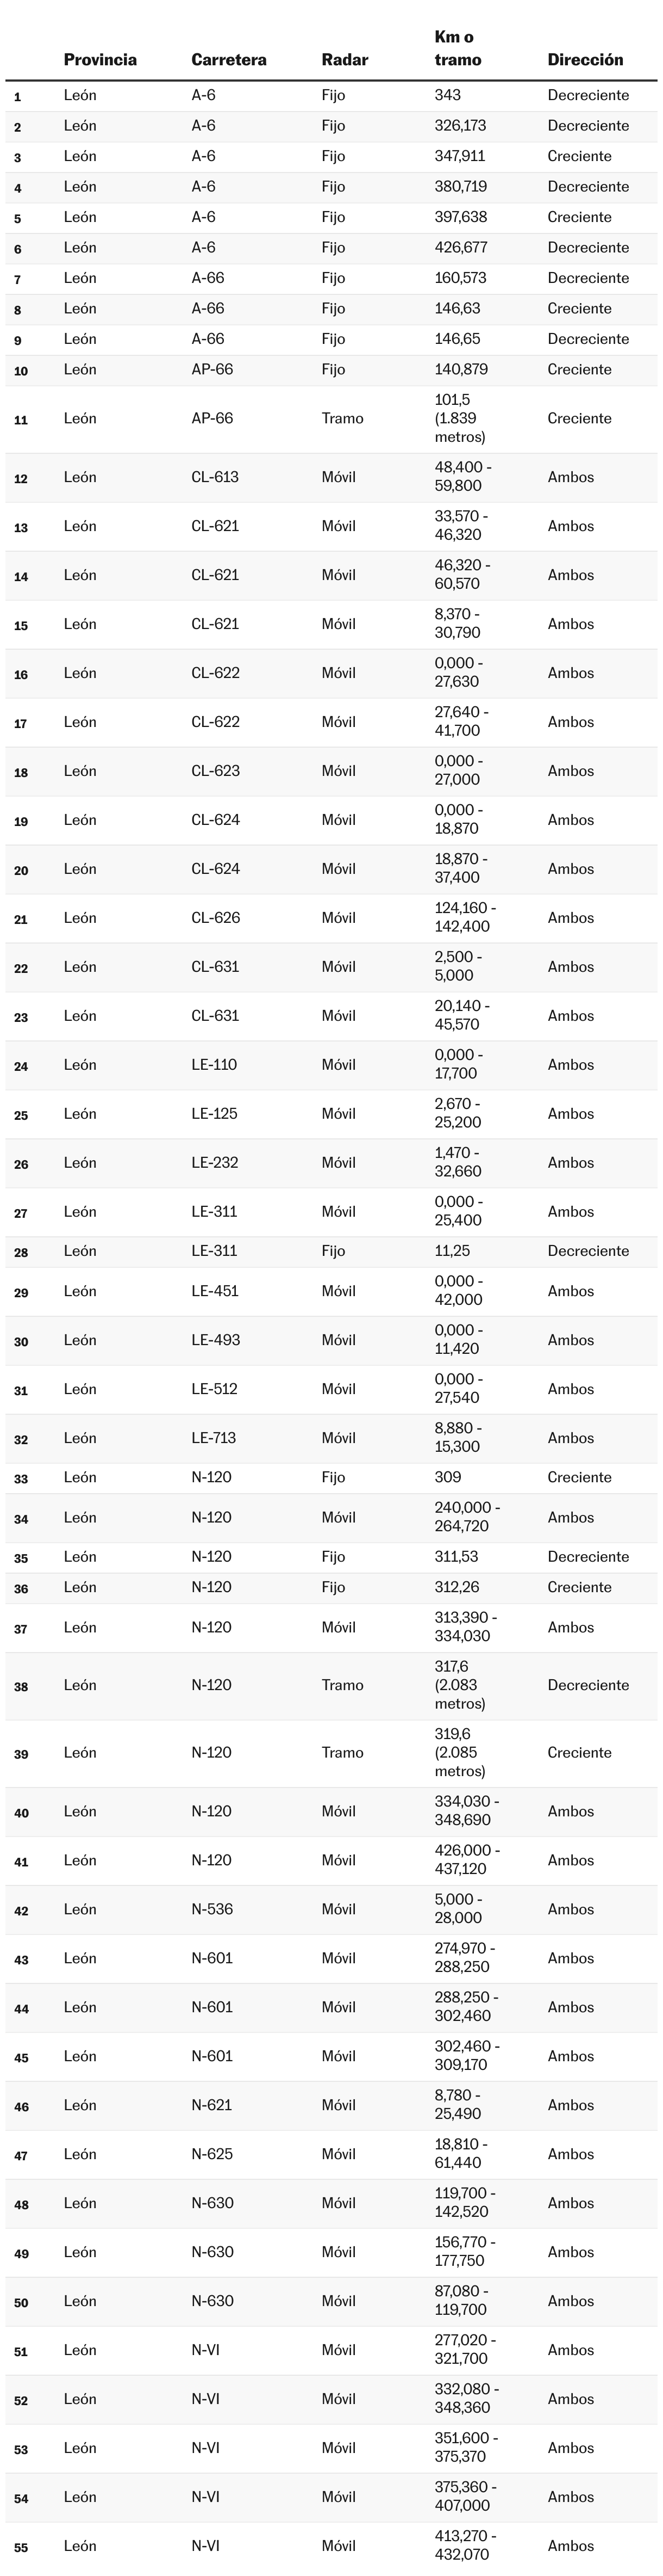The image size is (663, 2576).
Task: Select the N-625 road cell
Action: (x=212, y=2154)
